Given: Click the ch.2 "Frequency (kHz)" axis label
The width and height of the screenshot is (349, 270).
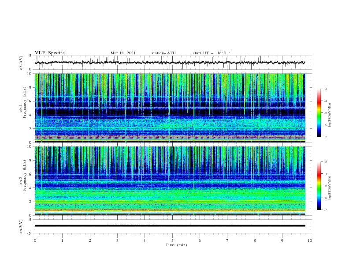Looking at the screenshot, I should point(25,175).
